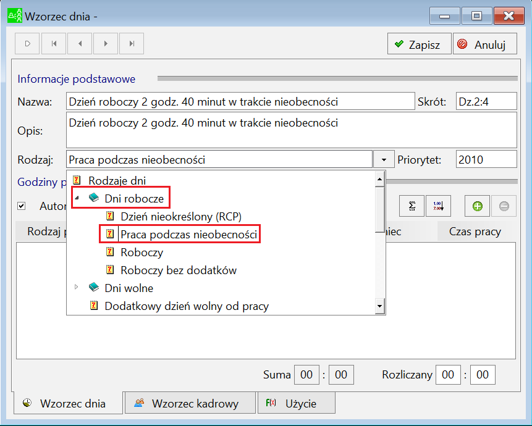Image resolution: width=532 pixels, height=426 pixels.
Task: Click the Dni robocze label
Action: pos(134,198)
